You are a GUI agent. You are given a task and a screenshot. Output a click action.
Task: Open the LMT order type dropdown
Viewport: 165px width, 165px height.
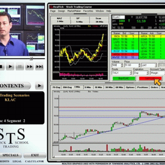point(149,65)
